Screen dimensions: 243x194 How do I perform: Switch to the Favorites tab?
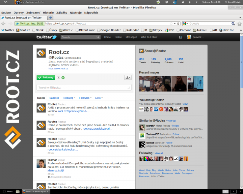pos(54,98)
